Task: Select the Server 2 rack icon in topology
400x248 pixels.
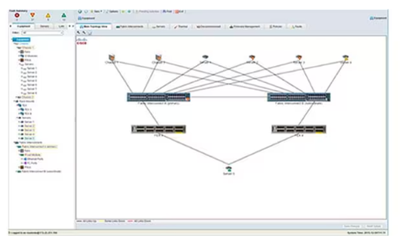Action: [x=252, y=57]
